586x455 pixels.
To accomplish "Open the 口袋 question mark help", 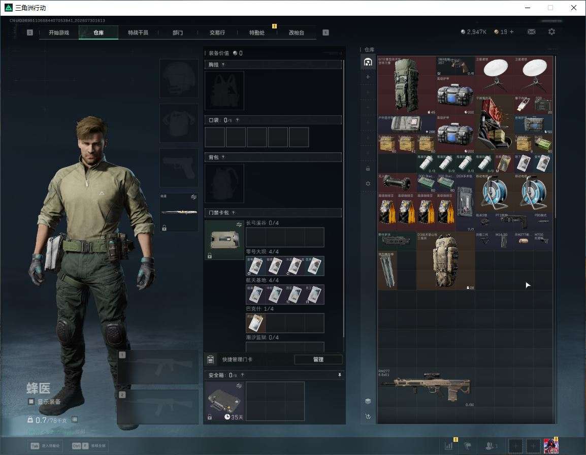I will coord(237,120).
